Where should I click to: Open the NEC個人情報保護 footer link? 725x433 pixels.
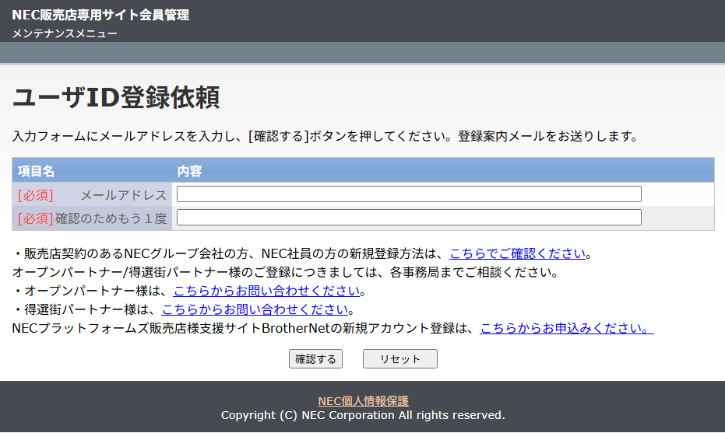pyautogui.click(x=363, y=400)
